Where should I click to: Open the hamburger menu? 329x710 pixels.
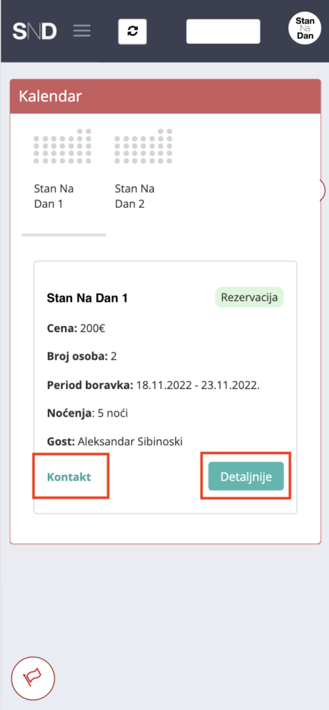82,31
